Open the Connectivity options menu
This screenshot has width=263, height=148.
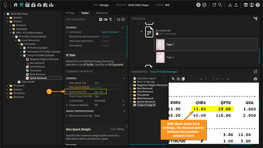coord(123,101)
